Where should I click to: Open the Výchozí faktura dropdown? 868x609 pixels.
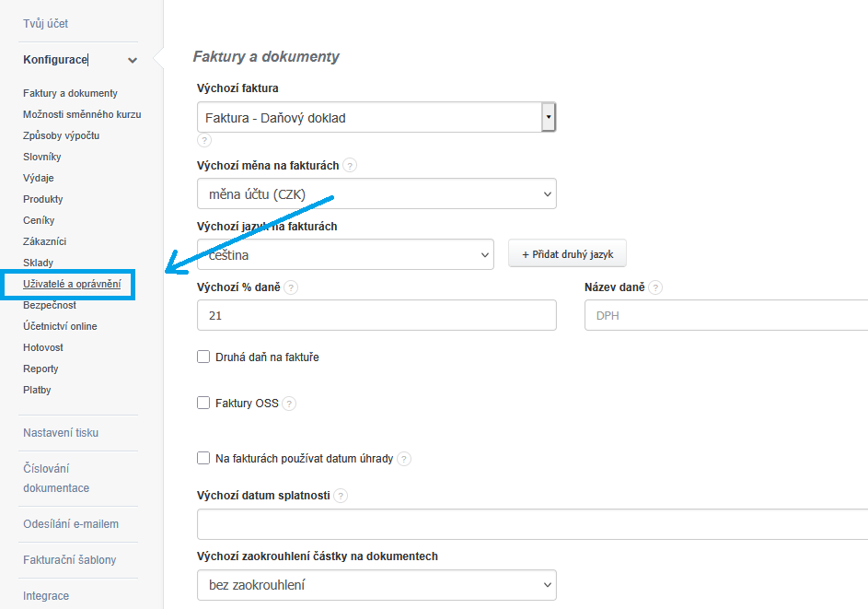point(376,117)
